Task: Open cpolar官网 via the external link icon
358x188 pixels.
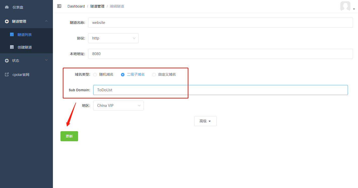Action: point(7,74)
